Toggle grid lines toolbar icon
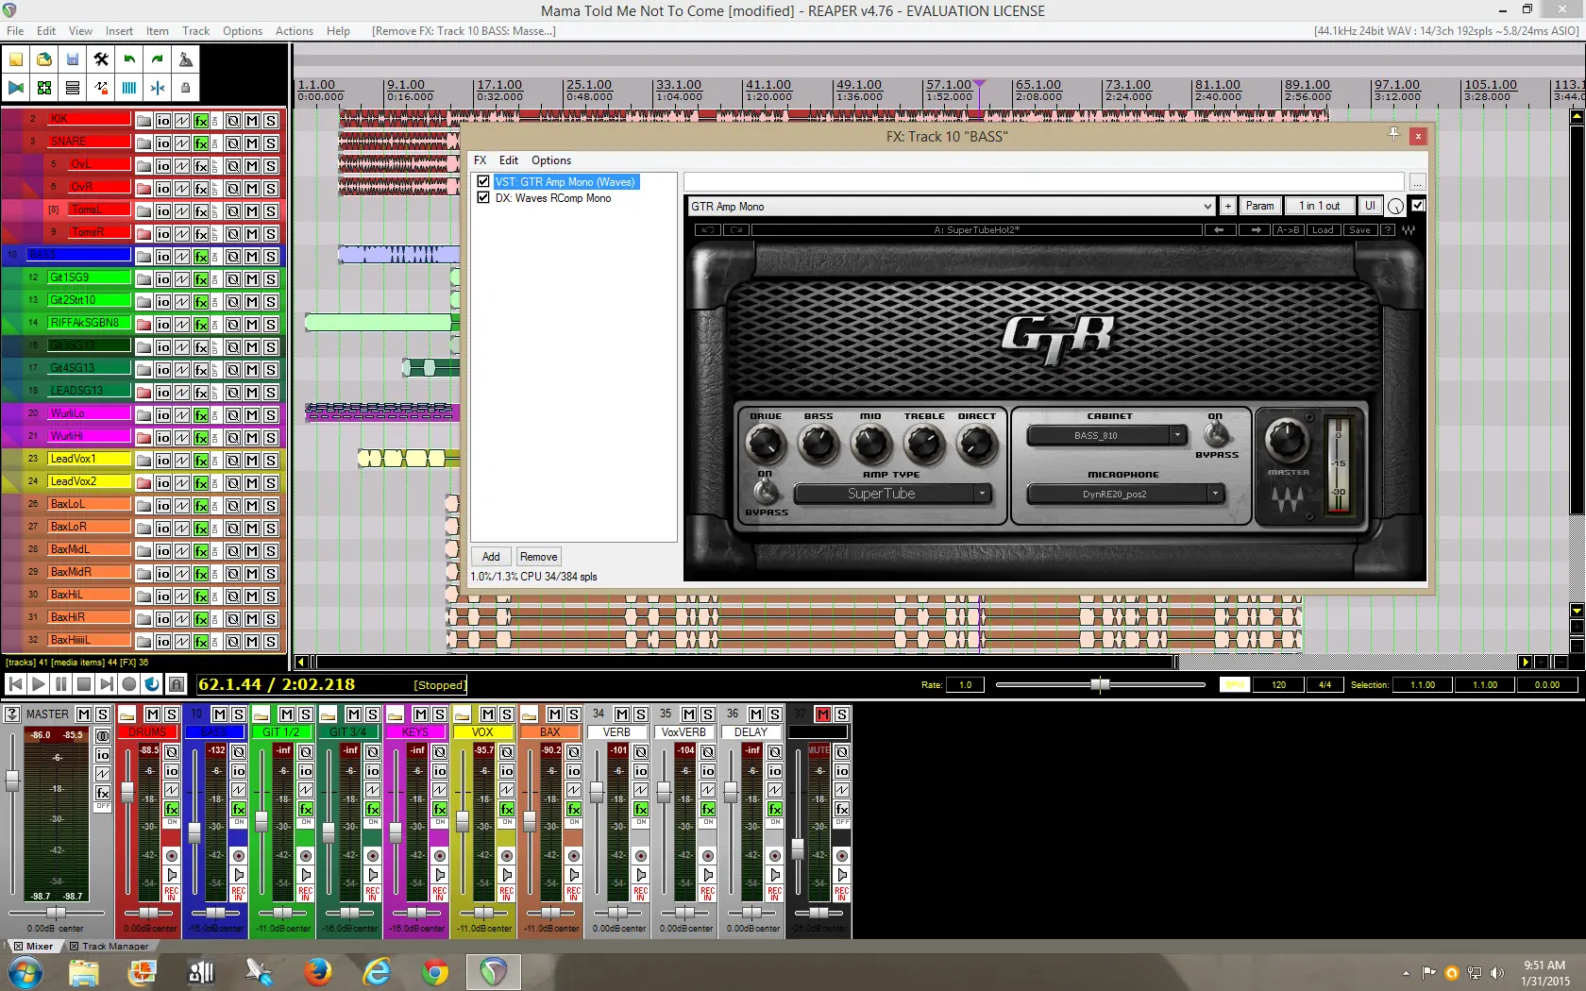This screenshot has height=991, width=1586. point(129,88)
